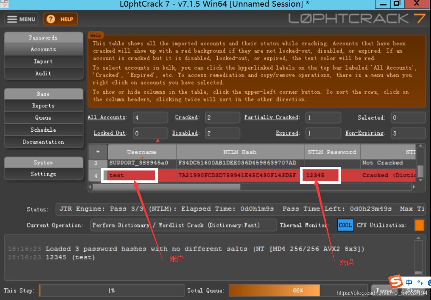Click the Locked Out hyperlink
This screenshot has width=431, height=300.
click(110, 133)
